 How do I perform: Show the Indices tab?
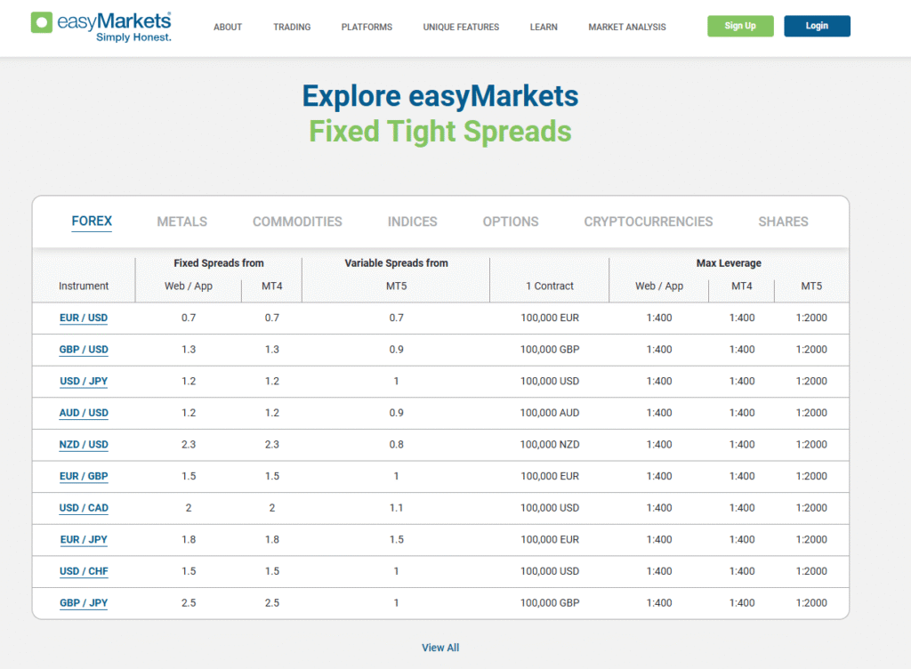pos(412,222)
